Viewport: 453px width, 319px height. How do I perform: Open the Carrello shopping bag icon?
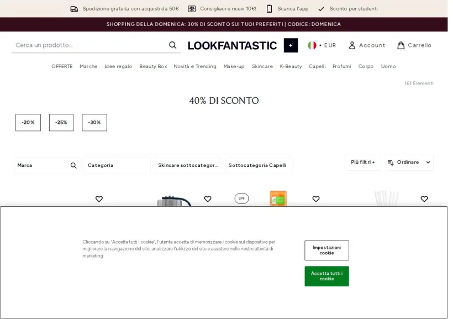(401, 45)
